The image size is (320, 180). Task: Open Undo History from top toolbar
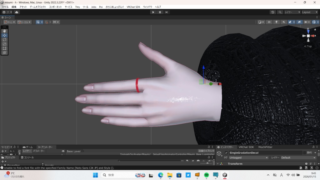click(272, 12)
